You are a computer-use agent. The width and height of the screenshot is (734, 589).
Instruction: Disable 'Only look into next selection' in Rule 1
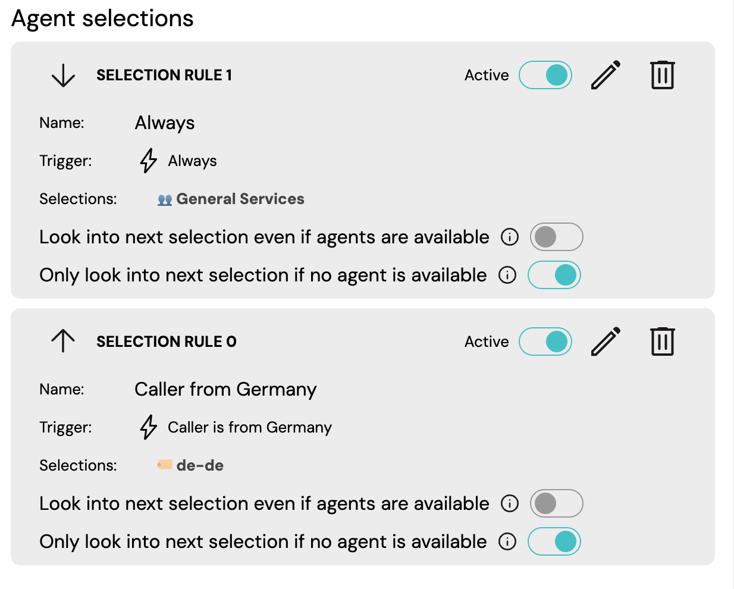(x=554, y=275)
